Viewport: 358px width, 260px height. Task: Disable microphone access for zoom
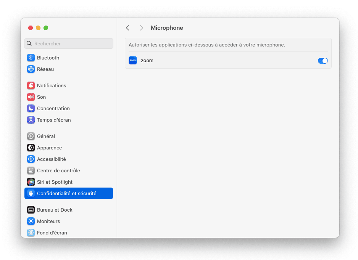(323, 61)
